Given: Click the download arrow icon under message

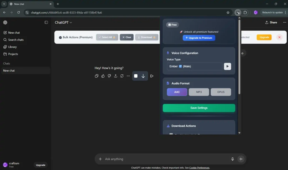Looking at the screenshot, I should pos(143,76).
